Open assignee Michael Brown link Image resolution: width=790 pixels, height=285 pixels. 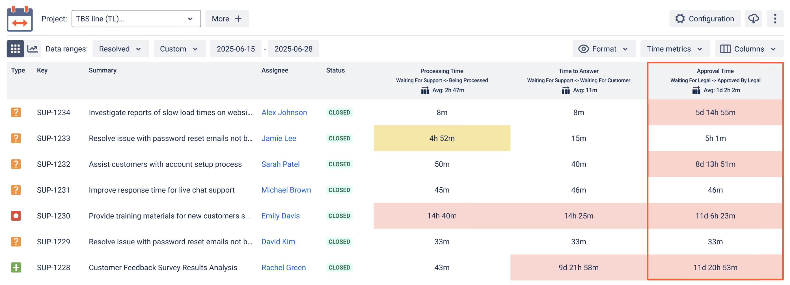click(286, 190)
